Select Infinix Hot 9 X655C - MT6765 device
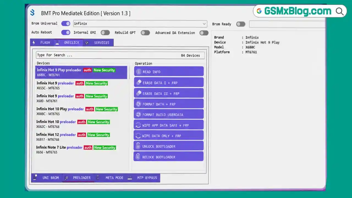This screenshot has height=198, width=352. pos(81,86)
